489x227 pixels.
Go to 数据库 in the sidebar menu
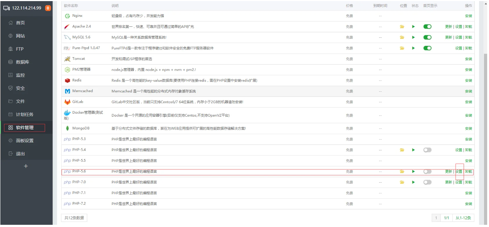coord(22,62)
